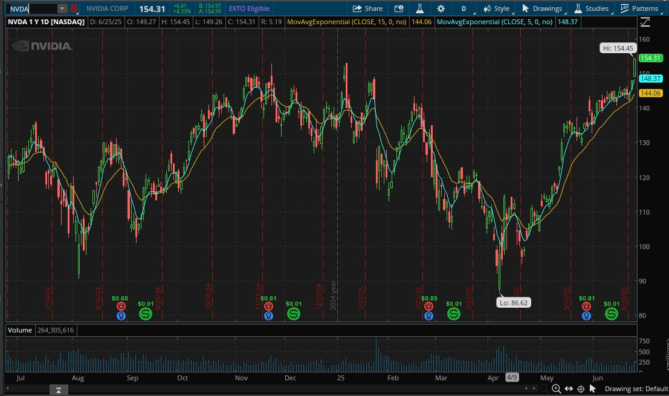The height and width of the screenshot is (396, 669).
Task: Click the NVDA 1 Y 1D [NASDAQ] label
Action: (46, 22)
